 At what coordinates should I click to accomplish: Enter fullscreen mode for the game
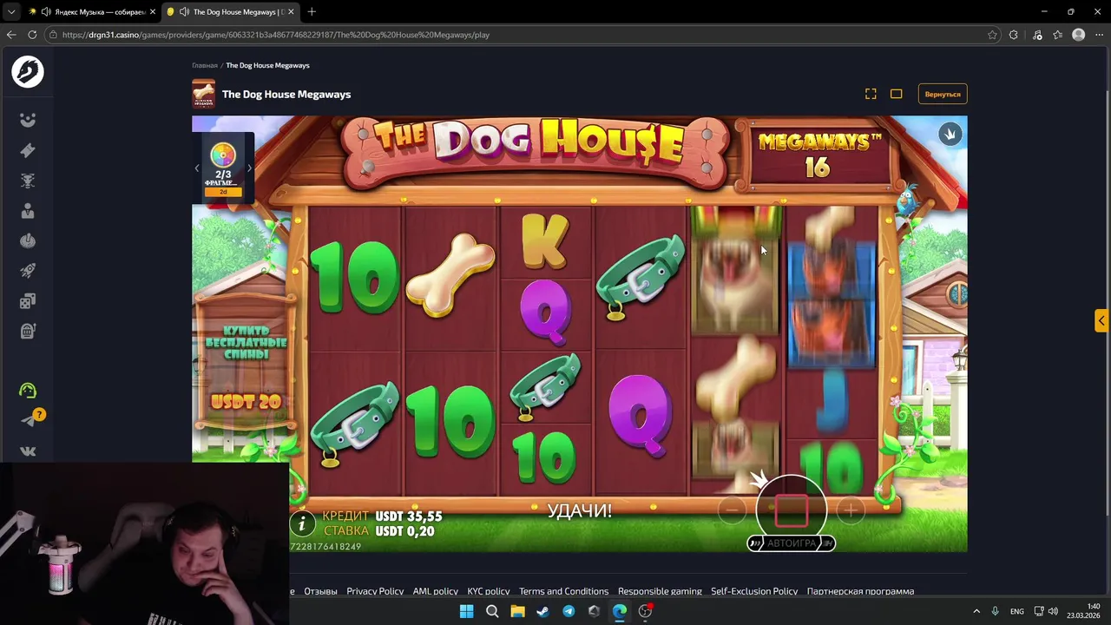pos(871,94)
